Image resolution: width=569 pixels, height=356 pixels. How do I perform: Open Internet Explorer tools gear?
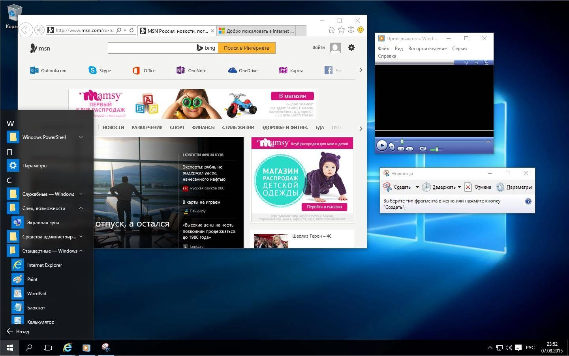coord(351,30)
